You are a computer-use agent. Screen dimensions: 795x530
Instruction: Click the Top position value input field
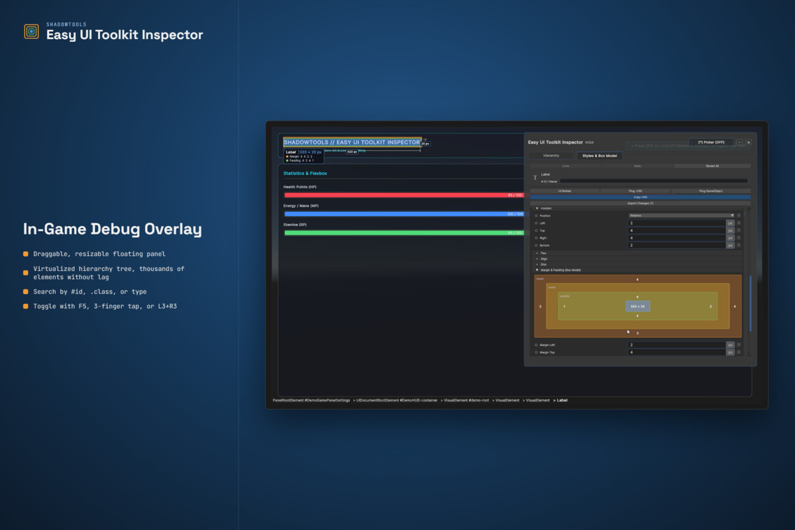677,231
